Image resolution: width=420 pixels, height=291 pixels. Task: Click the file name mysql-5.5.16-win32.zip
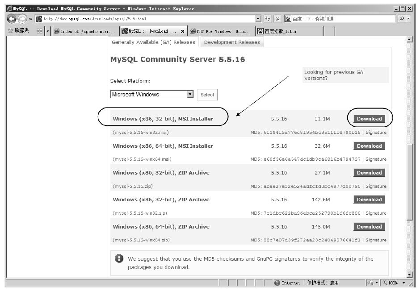[x=140, y=213]
